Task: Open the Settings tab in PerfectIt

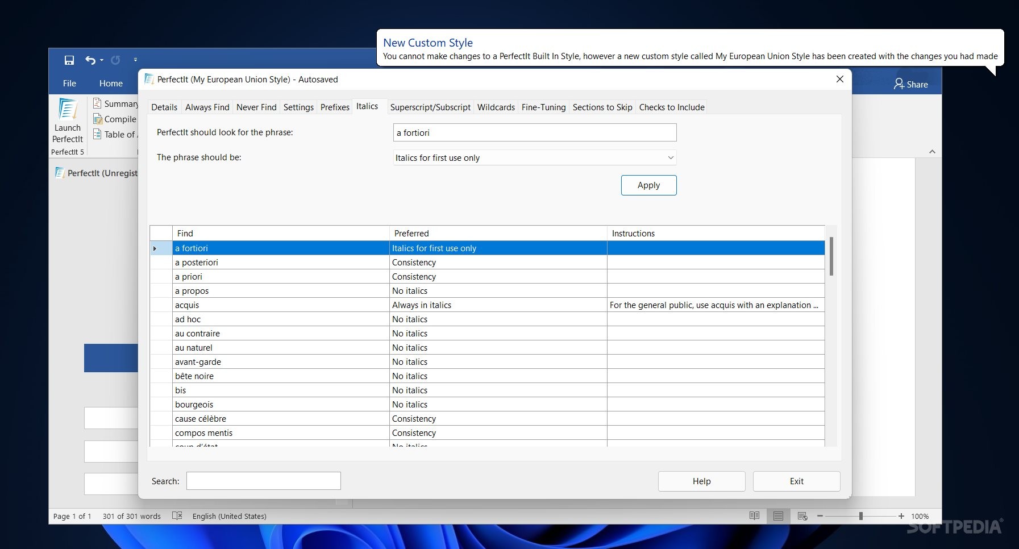Action: pos(298,107)
